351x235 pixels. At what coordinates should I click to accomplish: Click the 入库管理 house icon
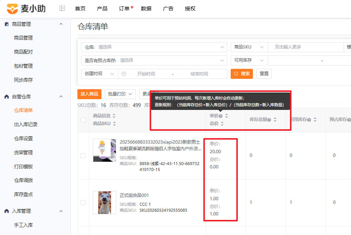[x=7, y=211]
